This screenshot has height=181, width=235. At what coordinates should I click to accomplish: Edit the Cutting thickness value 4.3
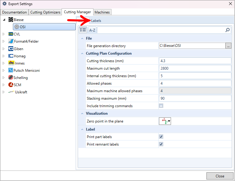[x=195, y=61]
